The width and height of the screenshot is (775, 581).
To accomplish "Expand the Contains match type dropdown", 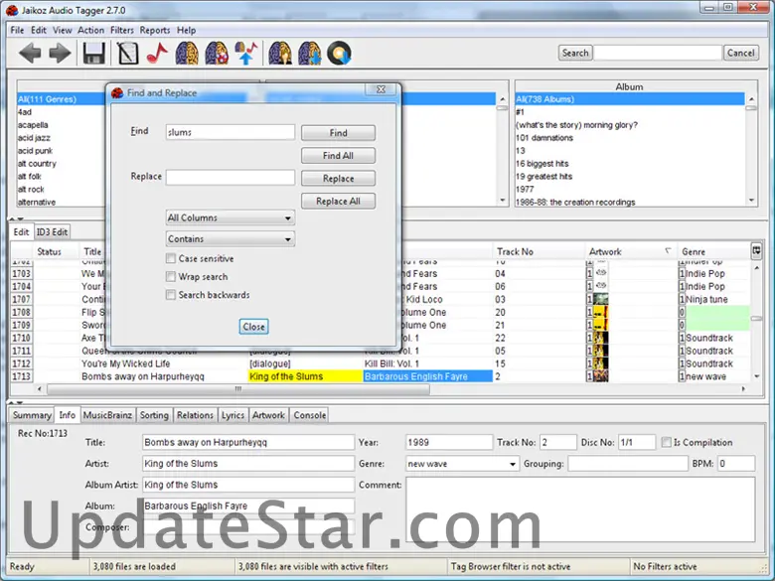I will [x=231, y=239].
